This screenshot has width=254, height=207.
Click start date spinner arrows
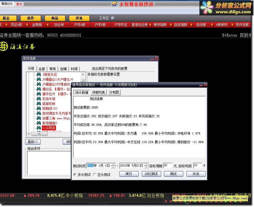(113, 165)
